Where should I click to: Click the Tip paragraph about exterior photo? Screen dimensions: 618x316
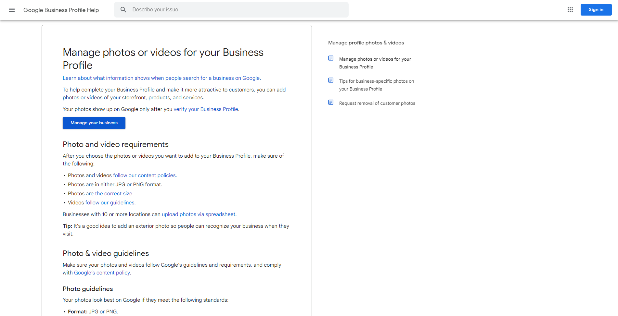click(176, 230)
